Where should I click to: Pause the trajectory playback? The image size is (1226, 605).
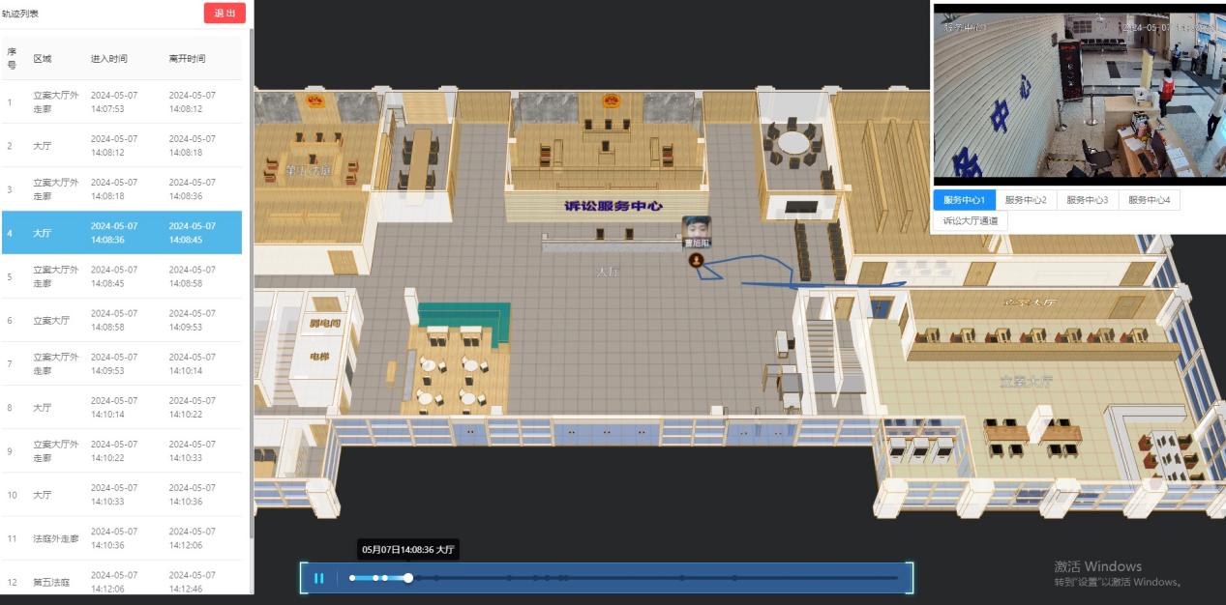coord(318,578)
